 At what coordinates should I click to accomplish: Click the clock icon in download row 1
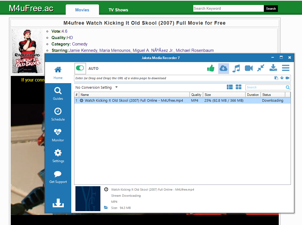click(82, 101)
